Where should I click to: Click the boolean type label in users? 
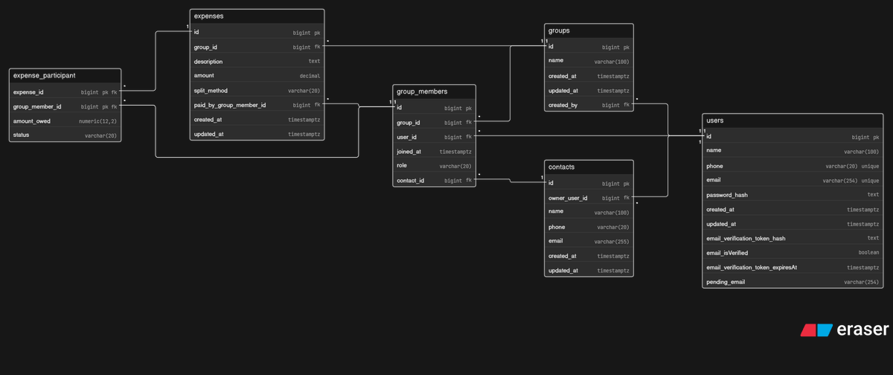(868, 253)
